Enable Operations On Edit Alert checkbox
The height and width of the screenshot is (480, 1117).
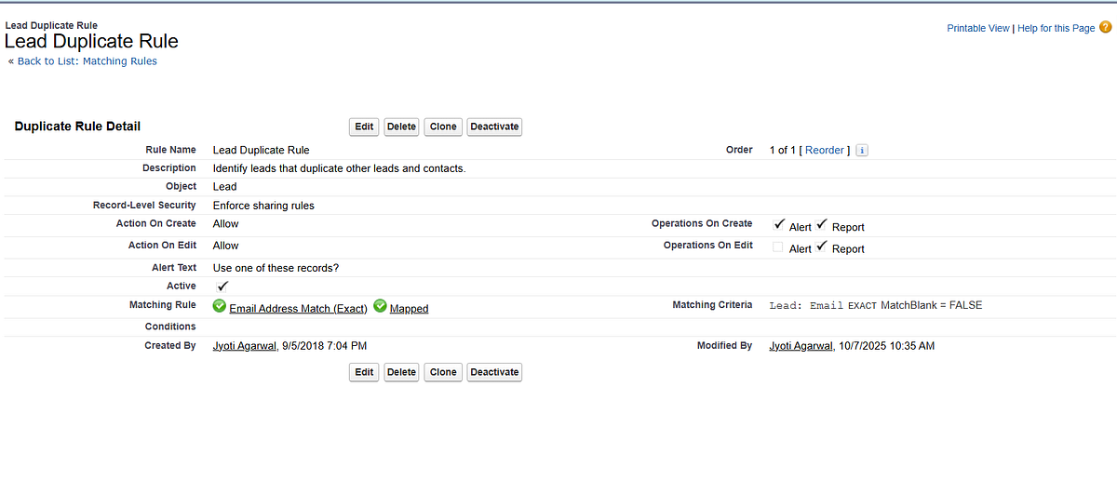point(778,247)
